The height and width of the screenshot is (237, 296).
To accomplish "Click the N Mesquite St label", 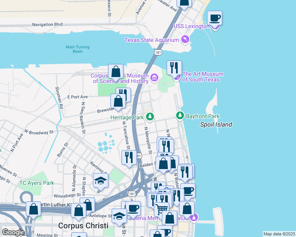I will (148, 141).
